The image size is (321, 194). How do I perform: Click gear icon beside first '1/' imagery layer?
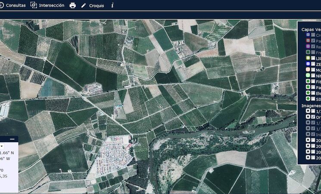308,111
